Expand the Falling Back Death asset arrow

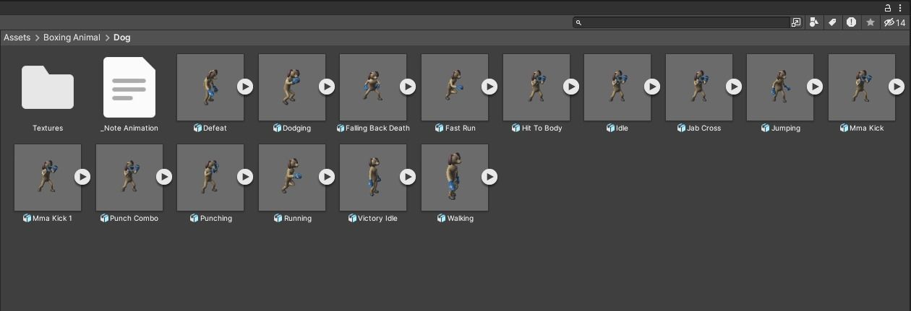click(x=408, y=87)
